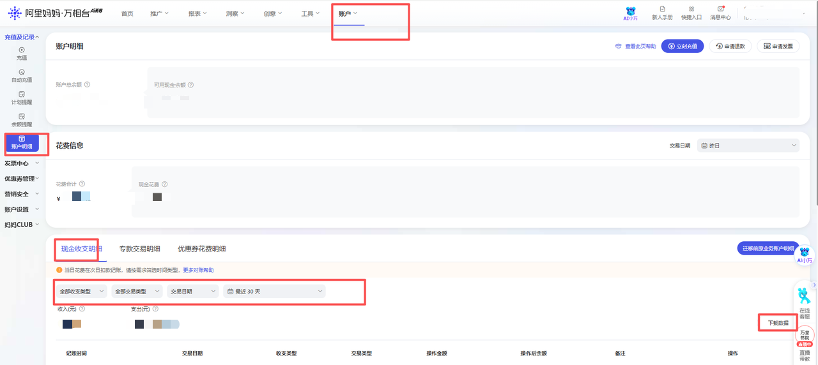Click the 立刻充值 button

click(683, 46)
